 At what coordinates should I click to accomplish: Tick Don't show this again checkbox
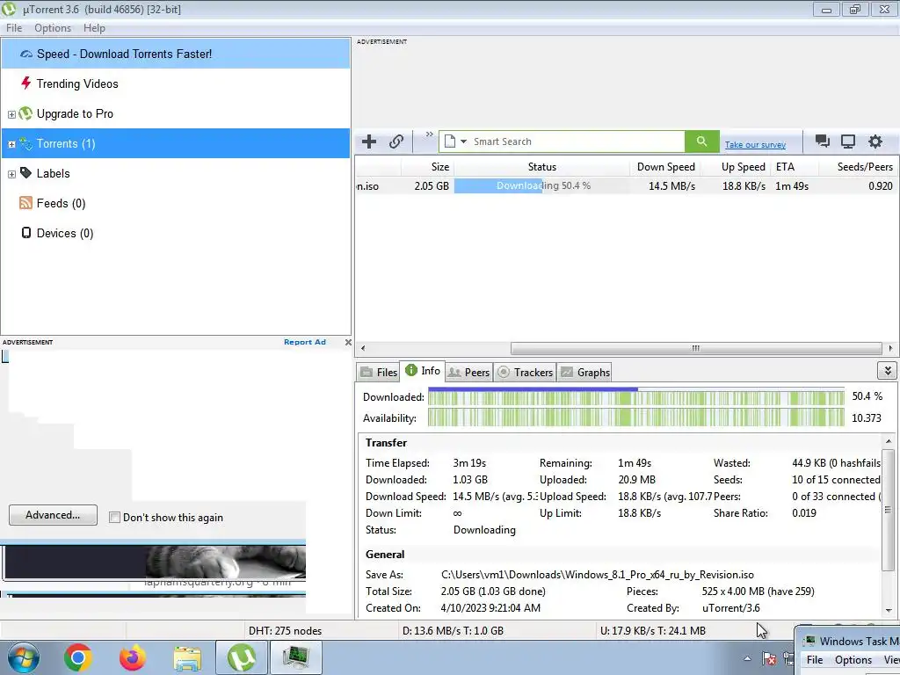click(115, 518)
